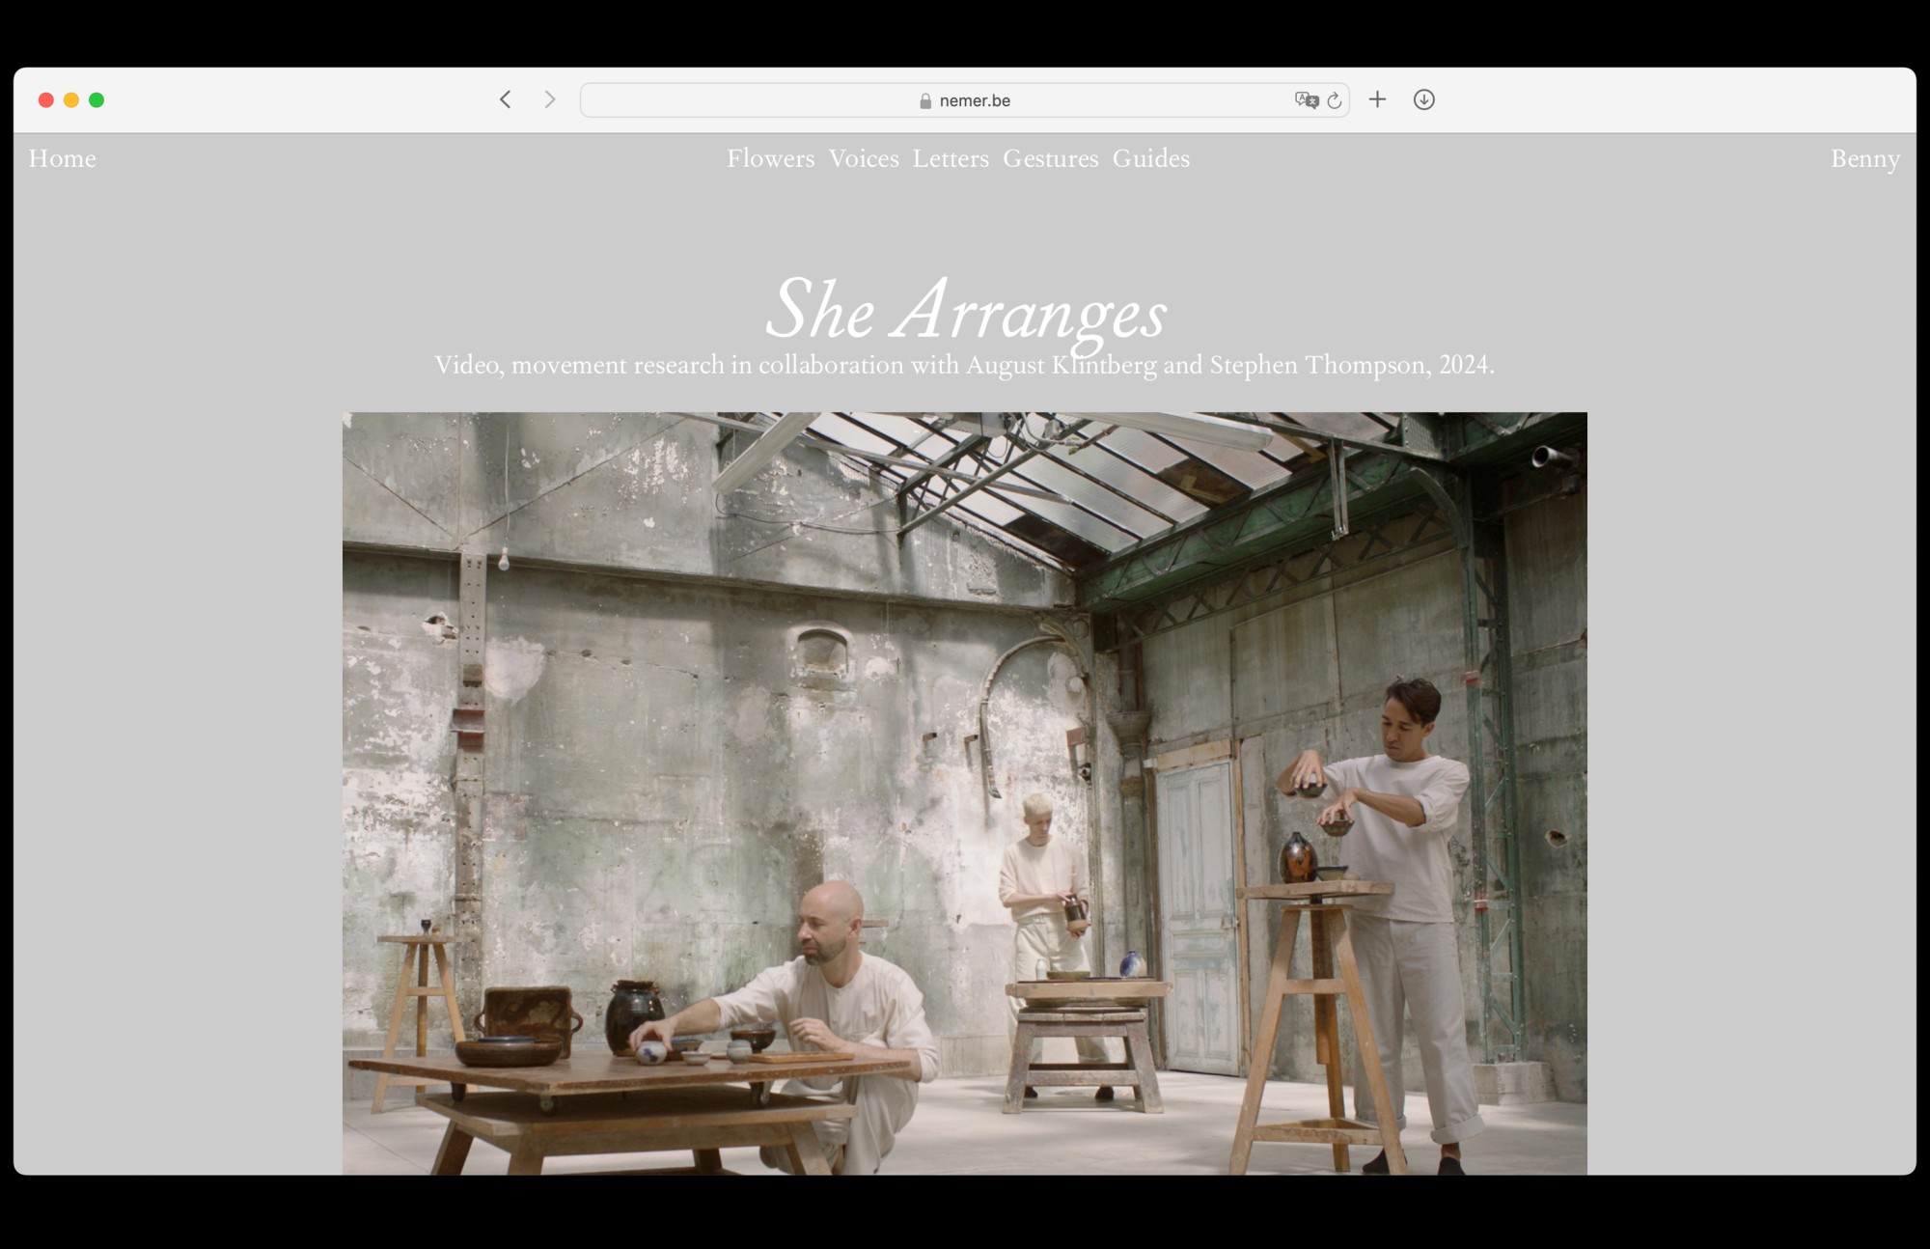Open a new tab with plus icon
1930x1249 pixels.
[1377, 99]
